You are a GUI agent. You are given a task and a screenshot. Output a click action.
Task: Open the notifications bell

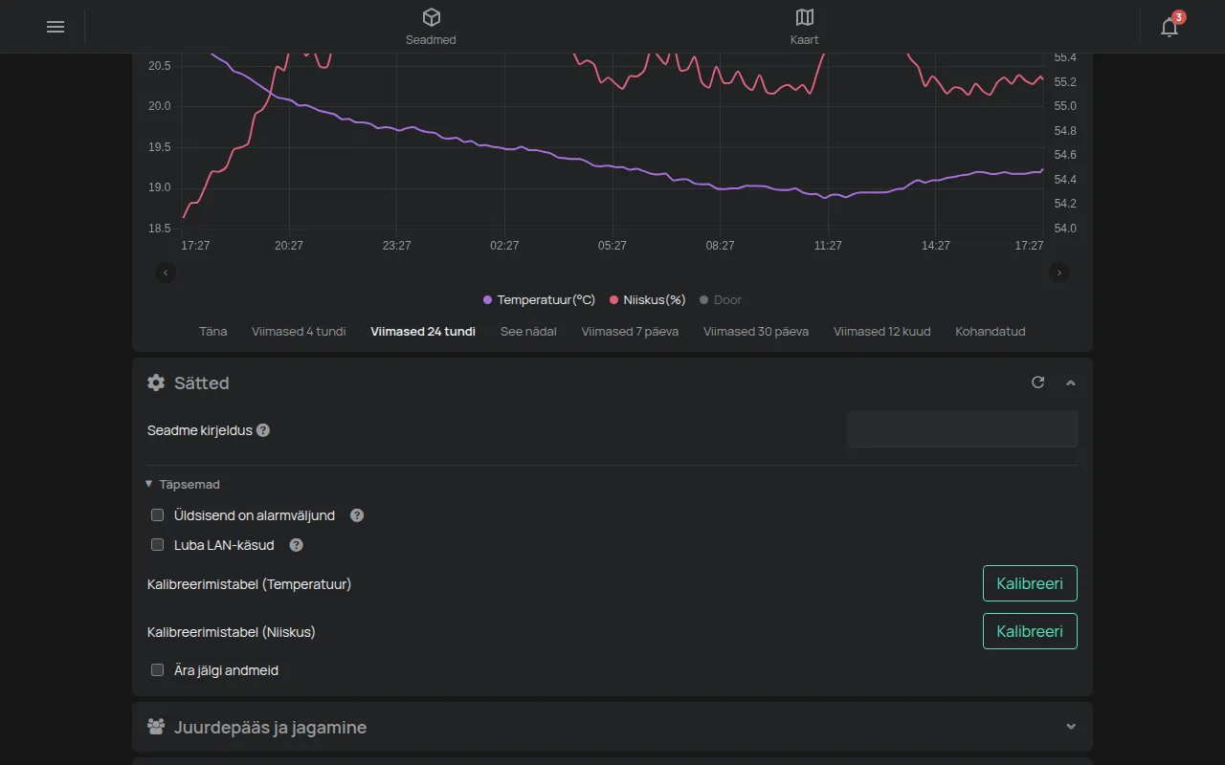click(x=1169, y=27)
